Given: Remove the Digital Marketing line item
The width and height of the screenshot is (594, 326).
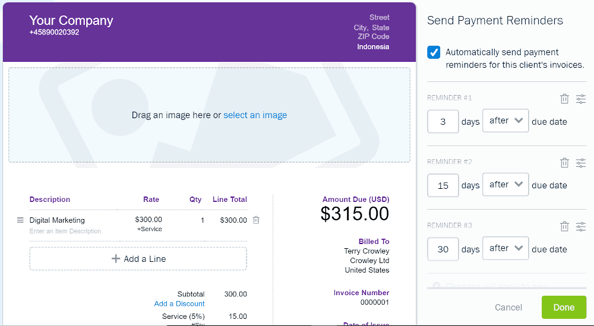Looking at the screenshot, I should [256, 220].
